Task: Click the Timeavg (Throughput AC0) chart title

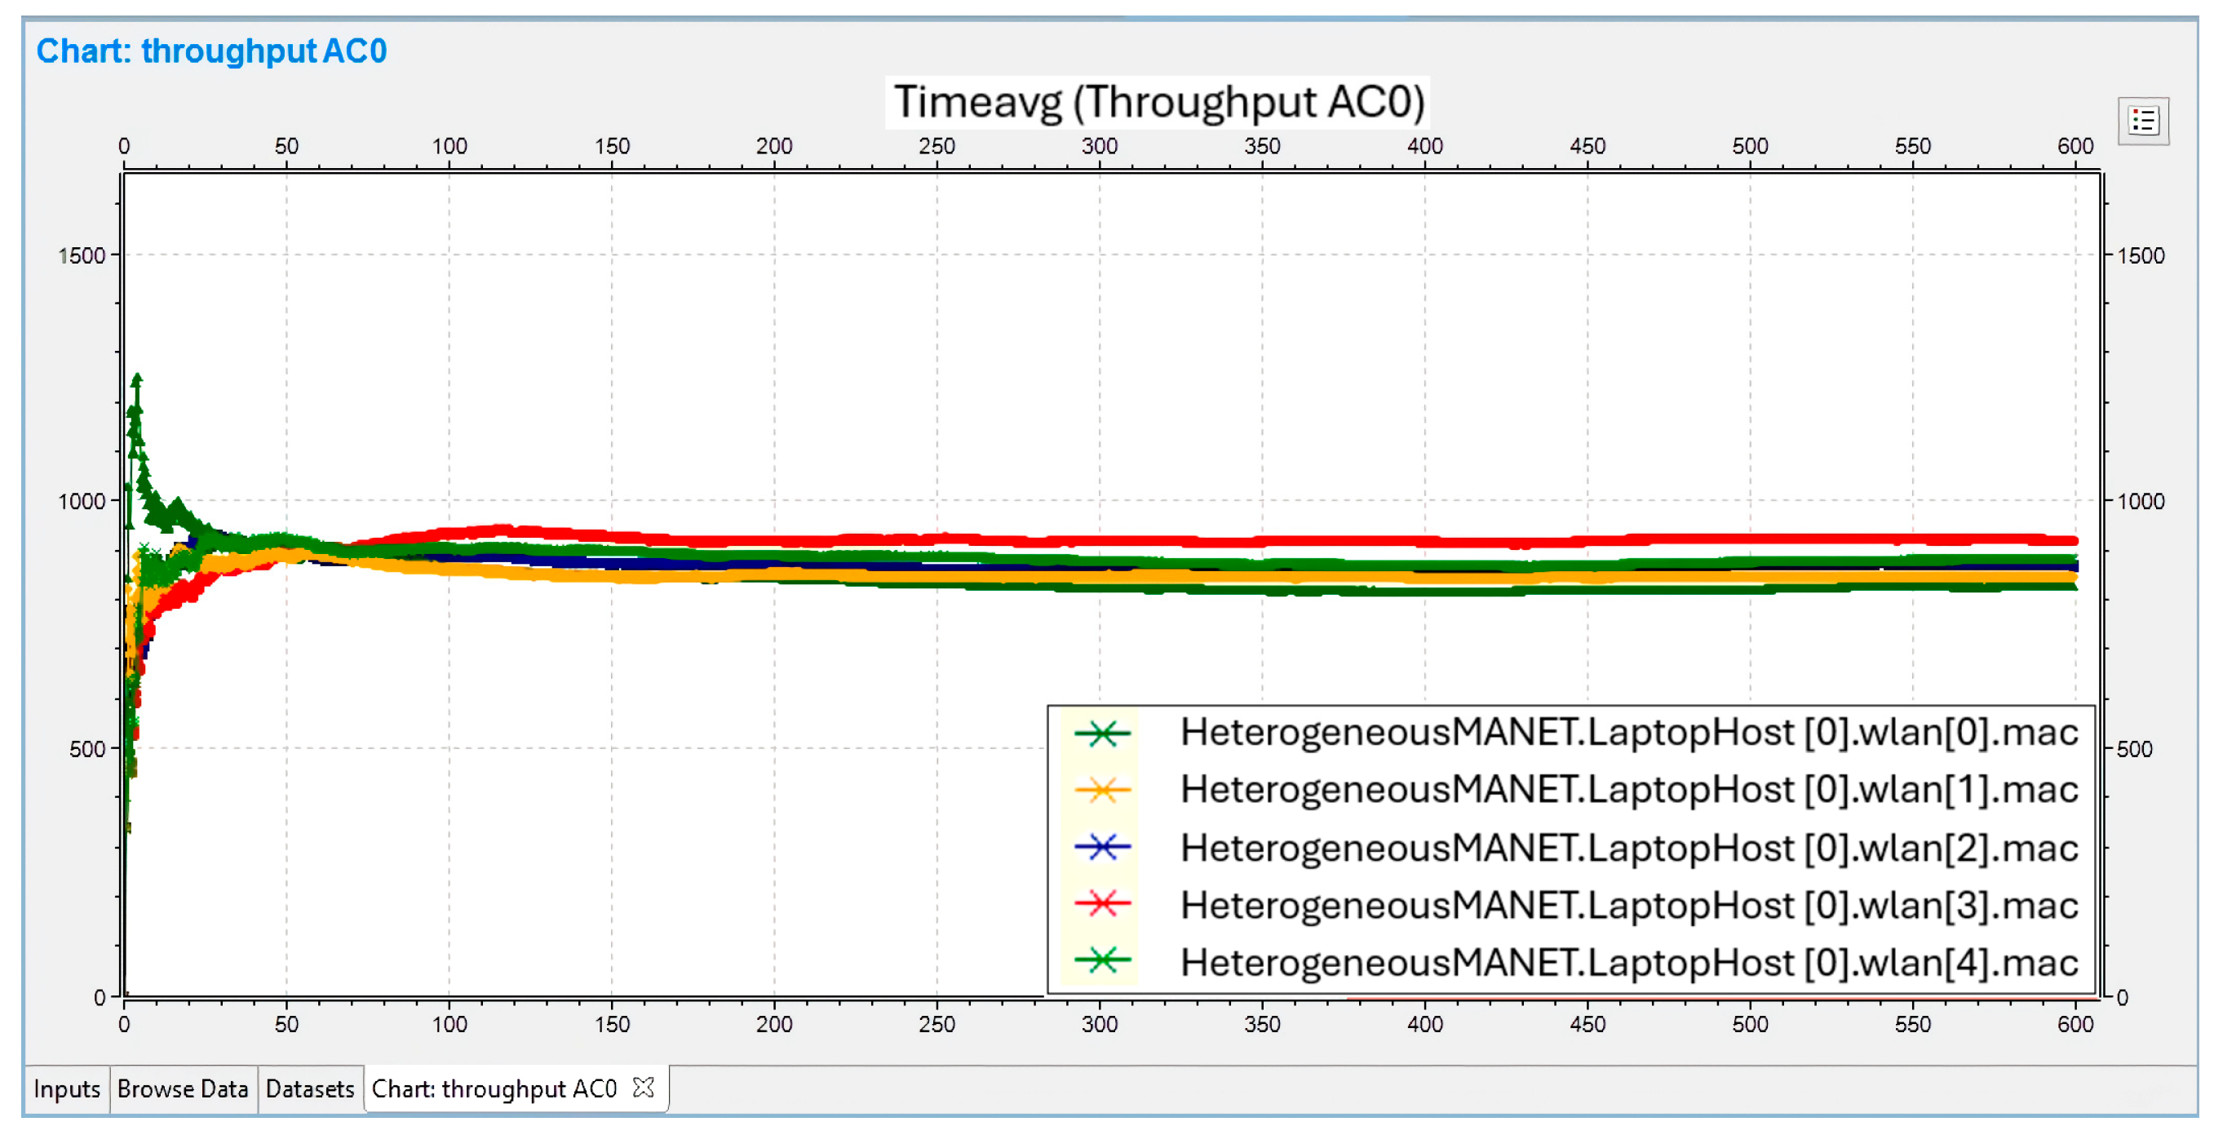Action: point(1158,101)
